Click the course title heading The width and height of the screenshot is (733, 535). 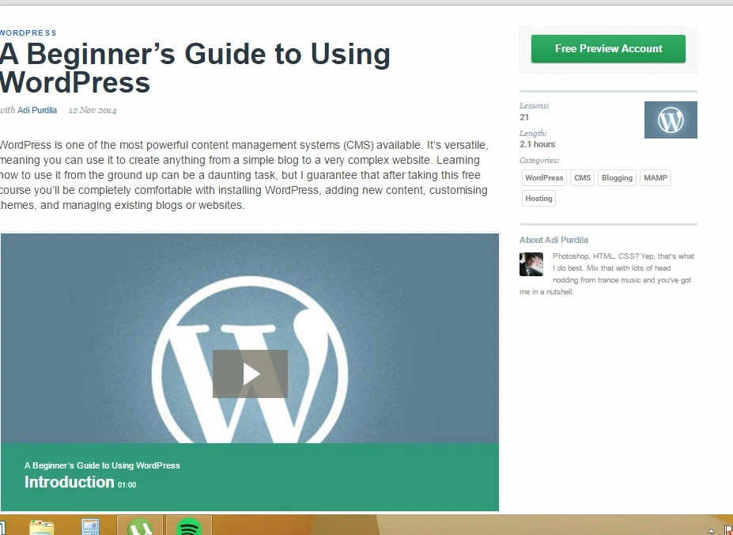pos(195,68)
